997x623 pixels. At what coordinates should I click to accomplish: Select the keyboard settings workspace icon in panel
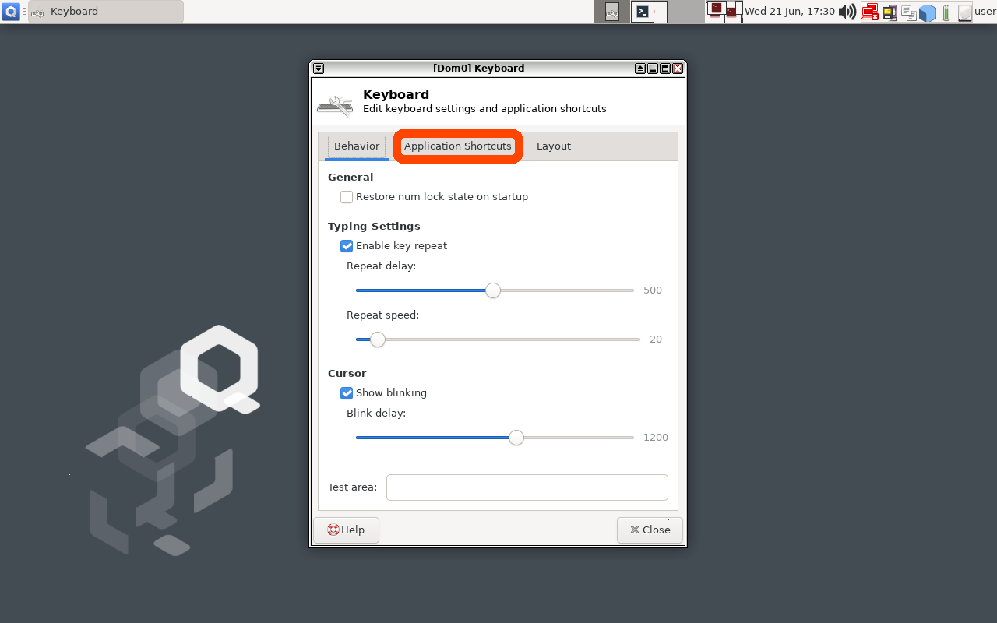point(612,12)
